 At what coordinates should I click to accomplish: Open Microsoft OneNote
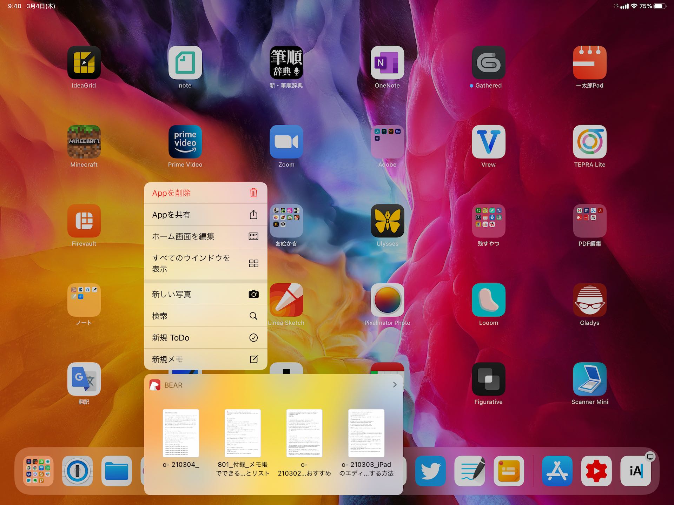tap(387, 63)
